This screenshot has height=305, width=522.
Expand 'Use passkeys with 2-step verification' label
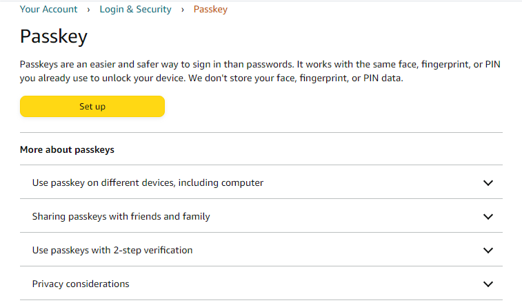pyautogui.click(x=112, y=250)
